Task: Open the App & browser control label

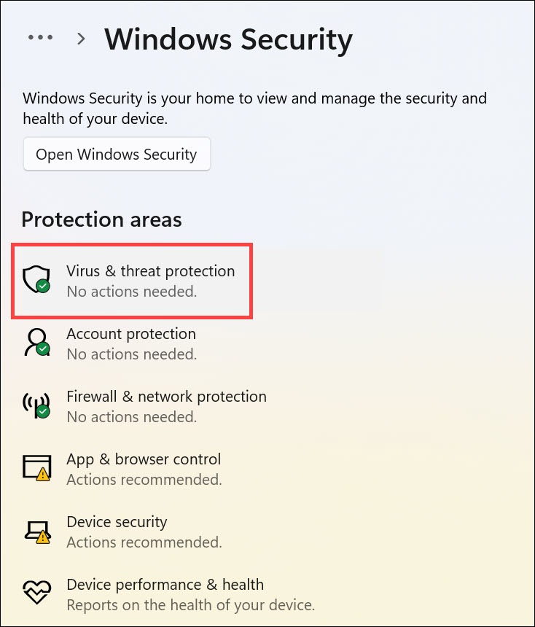Action: tap(144, 459)
